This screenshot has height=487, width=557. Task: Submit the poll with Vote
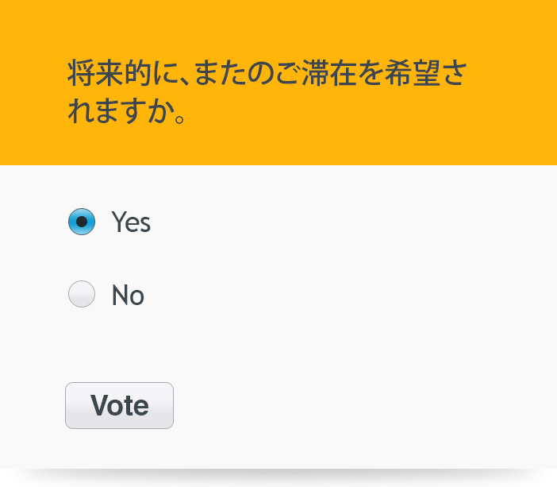click(x=119, y=405)
